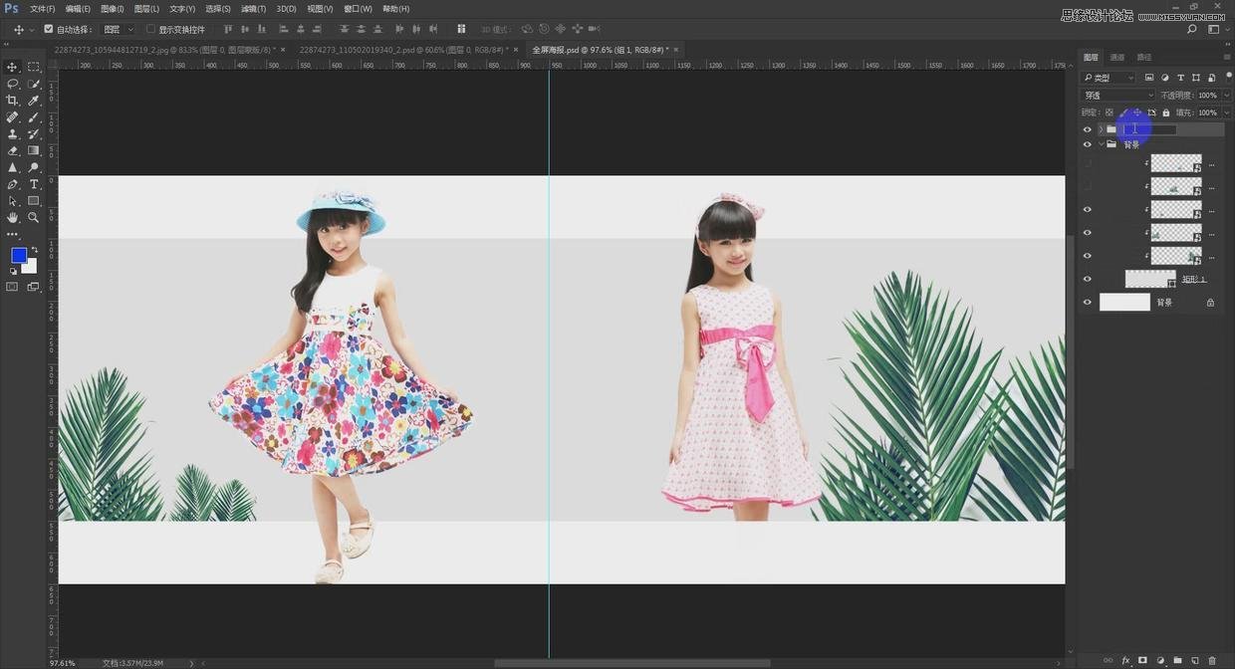Select the Pen tool
The image size is (1235, 669).
[x=12, y=184]
